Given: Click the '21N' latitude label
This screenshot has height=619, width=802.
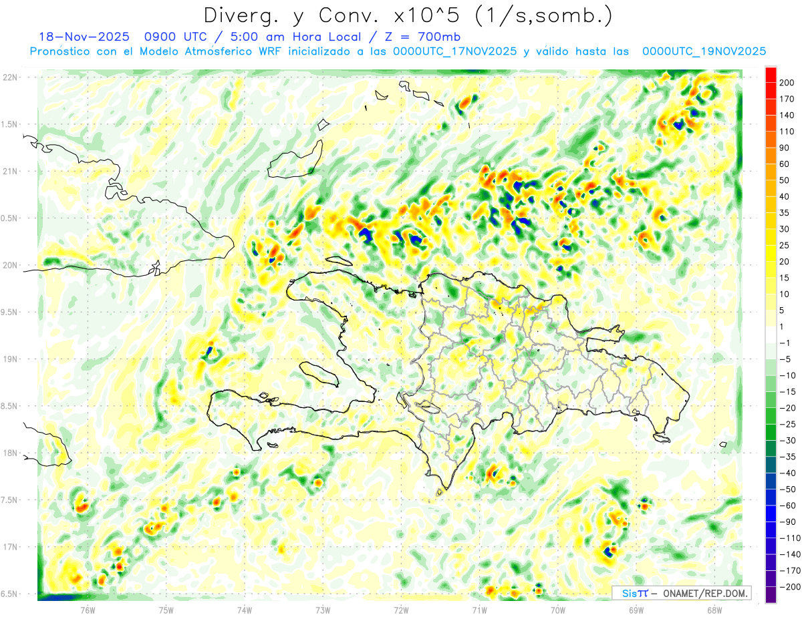Looking at the screenshot, I should (11, 171).
